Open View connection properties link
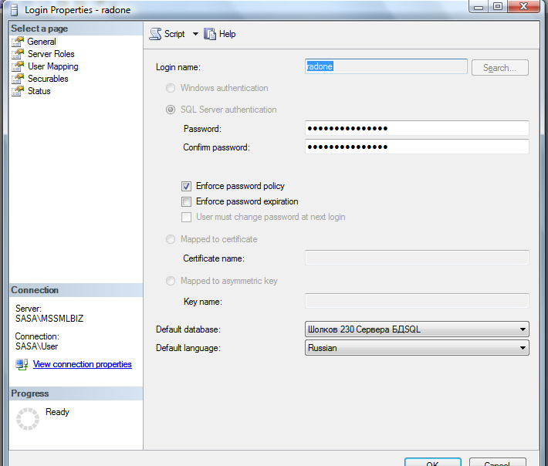 [83, 364]
